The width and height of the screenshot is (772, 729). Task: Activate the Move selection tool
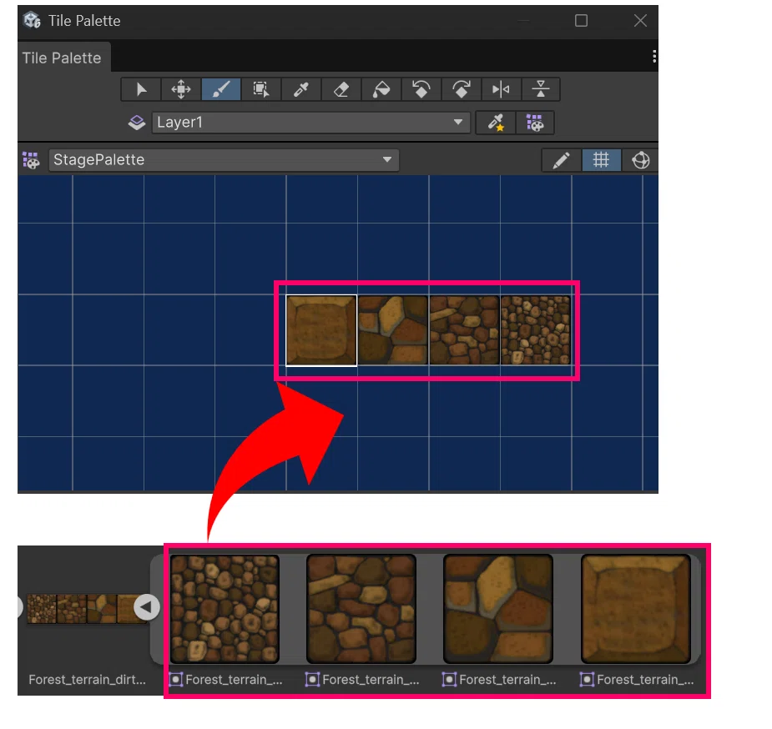point(181,89)
